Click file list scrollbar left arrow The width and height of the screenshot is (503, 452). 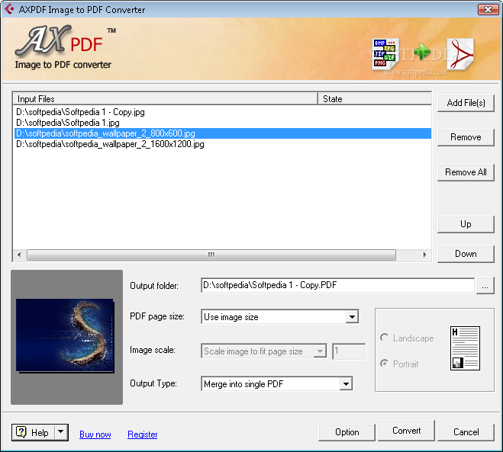tap(20, 255)
